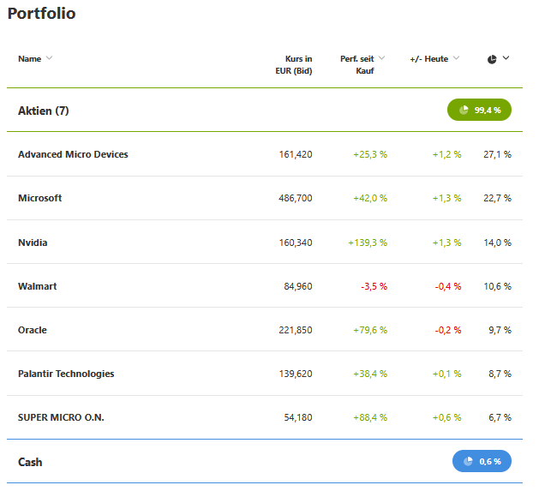
Task: Click Oracle daily change -0,2 %
Action: click(448, 330)
